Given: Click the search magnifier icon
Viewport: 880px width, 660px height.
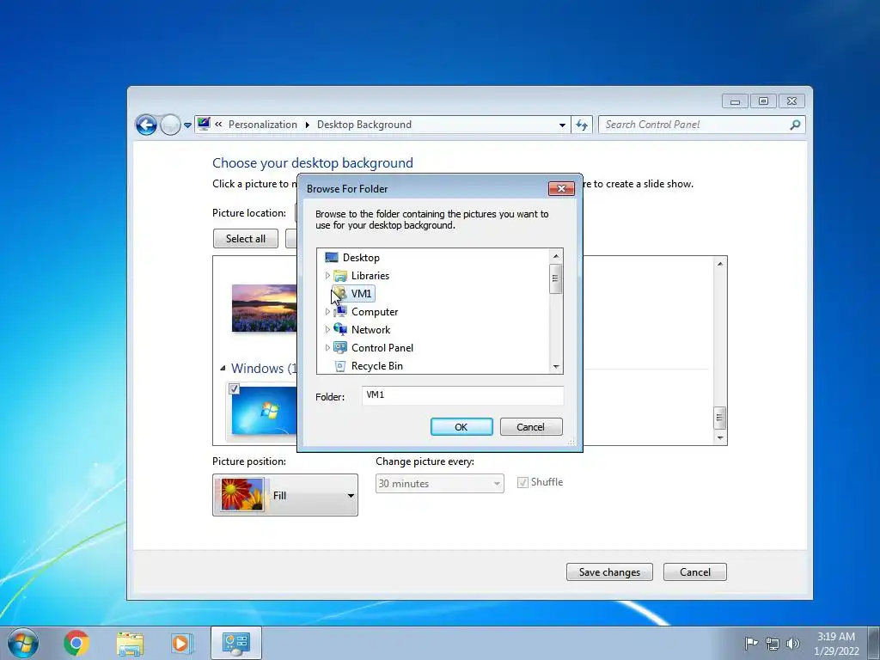Looking at the screenshot, I should tap(795, 125).
